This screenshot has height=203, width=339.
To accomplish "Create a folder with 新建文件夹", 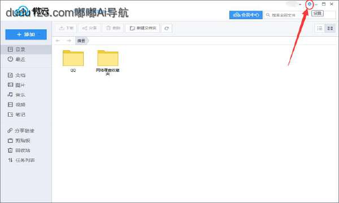I will (143, 28).
